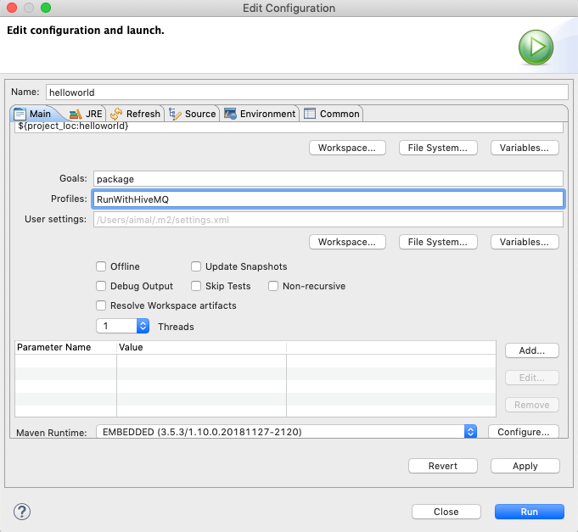Go to the Common tab
578x532 pixels.
pos(331,114)
